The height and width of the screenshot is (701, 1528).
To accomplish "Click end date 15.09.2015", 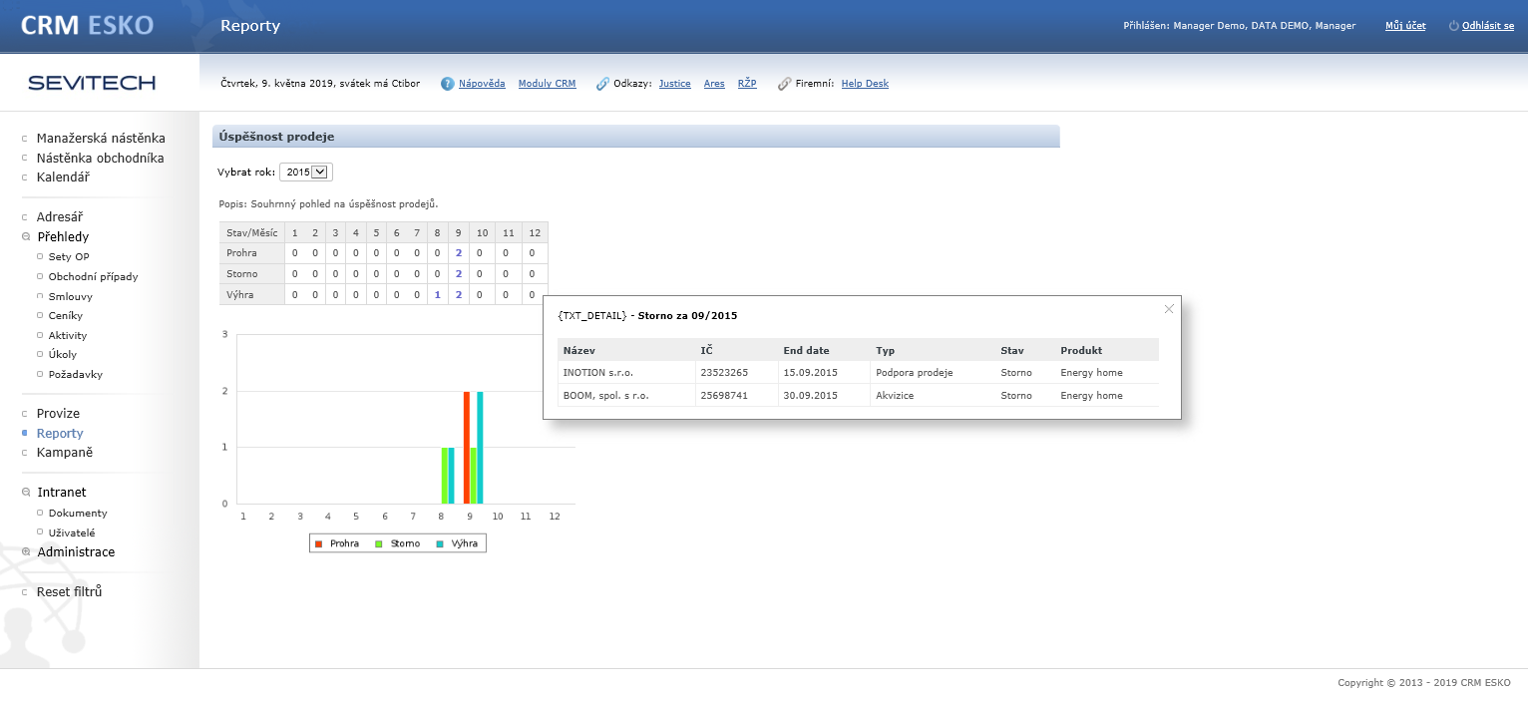I will (811, 373).
